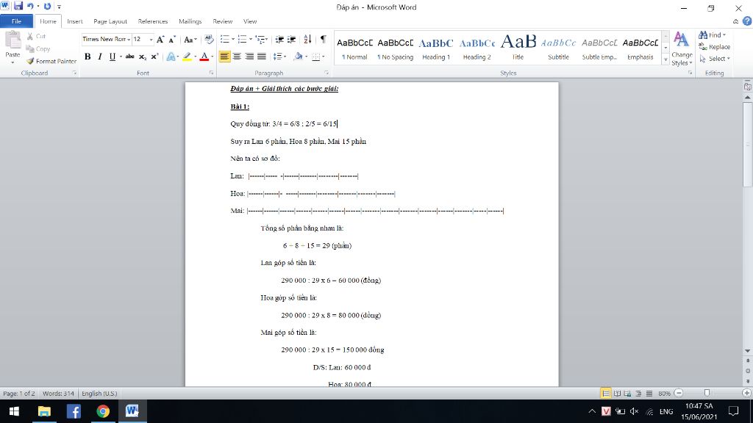Viewport: 753px width, 423px height.
Task: Open the Change Case dropdown
Action: tap(190, 40)
